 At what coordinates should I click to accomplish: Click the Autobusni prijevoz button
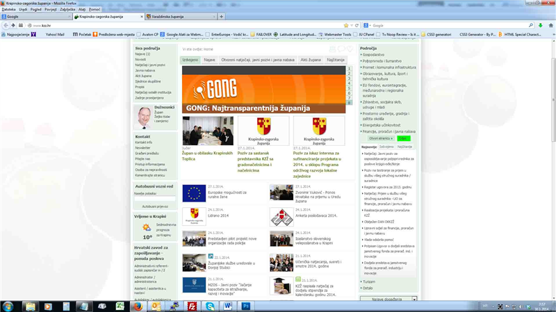154,206
